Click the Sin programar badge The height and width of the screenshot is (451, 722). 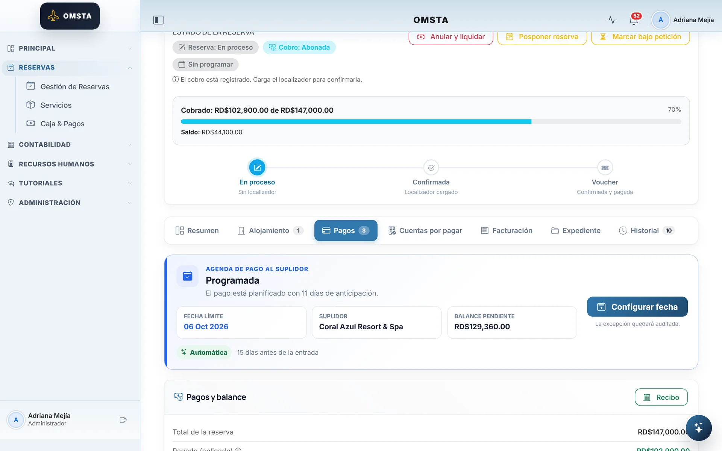point(205,64)
